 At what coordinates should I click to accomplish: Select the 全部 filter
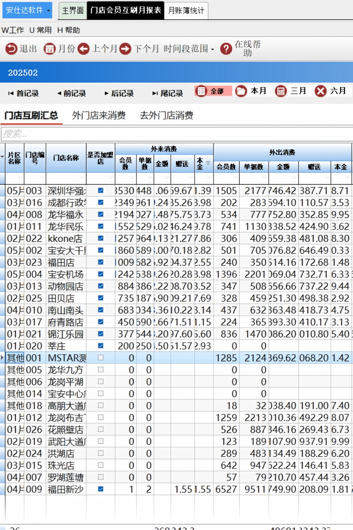pos(213,91)
